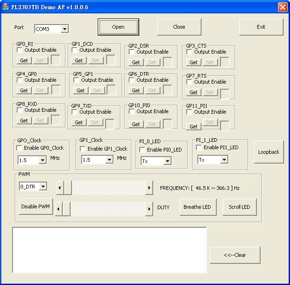This screenshot has height=285, width=290.
Task: Click the frequency slider thumb
Action: pos(68,188)
